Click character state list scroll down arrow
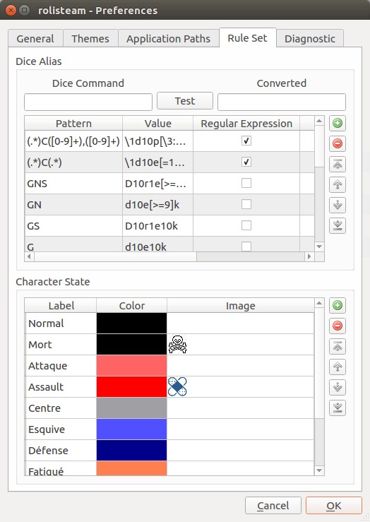This screenshot has width=370, height=522. tap(319, 470)
